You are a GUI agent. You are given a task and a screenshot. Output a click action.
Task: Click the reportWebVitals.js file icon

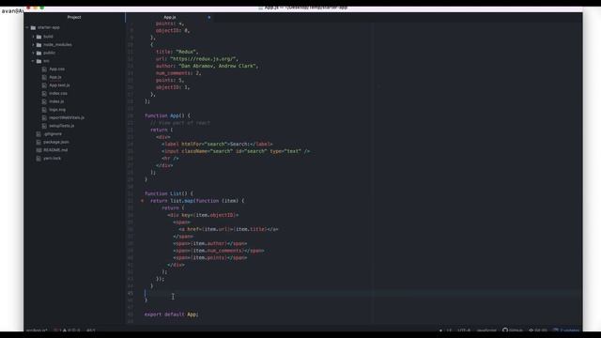(44, 117)
